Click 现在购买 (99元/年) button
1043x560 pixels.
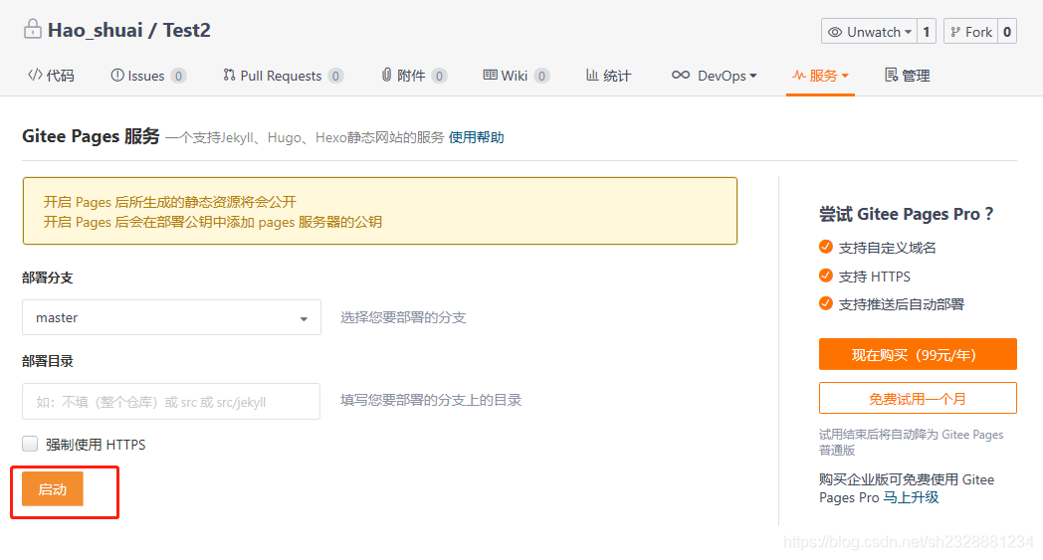[x=918, y=354]
